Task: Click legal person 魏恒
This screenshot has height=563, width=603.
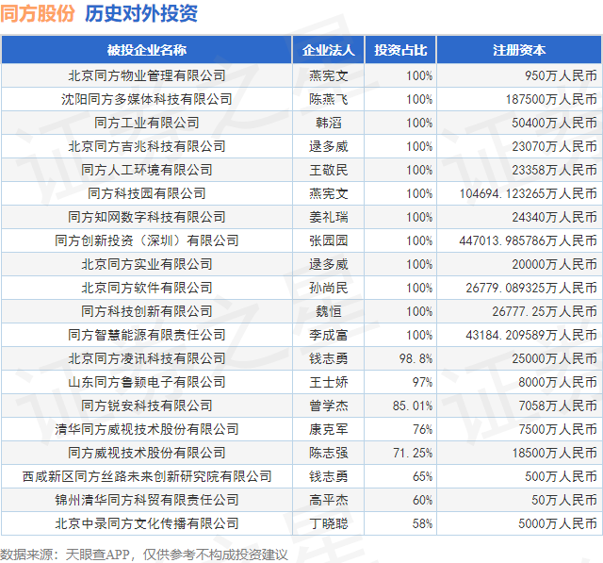Action: point(329,311)
